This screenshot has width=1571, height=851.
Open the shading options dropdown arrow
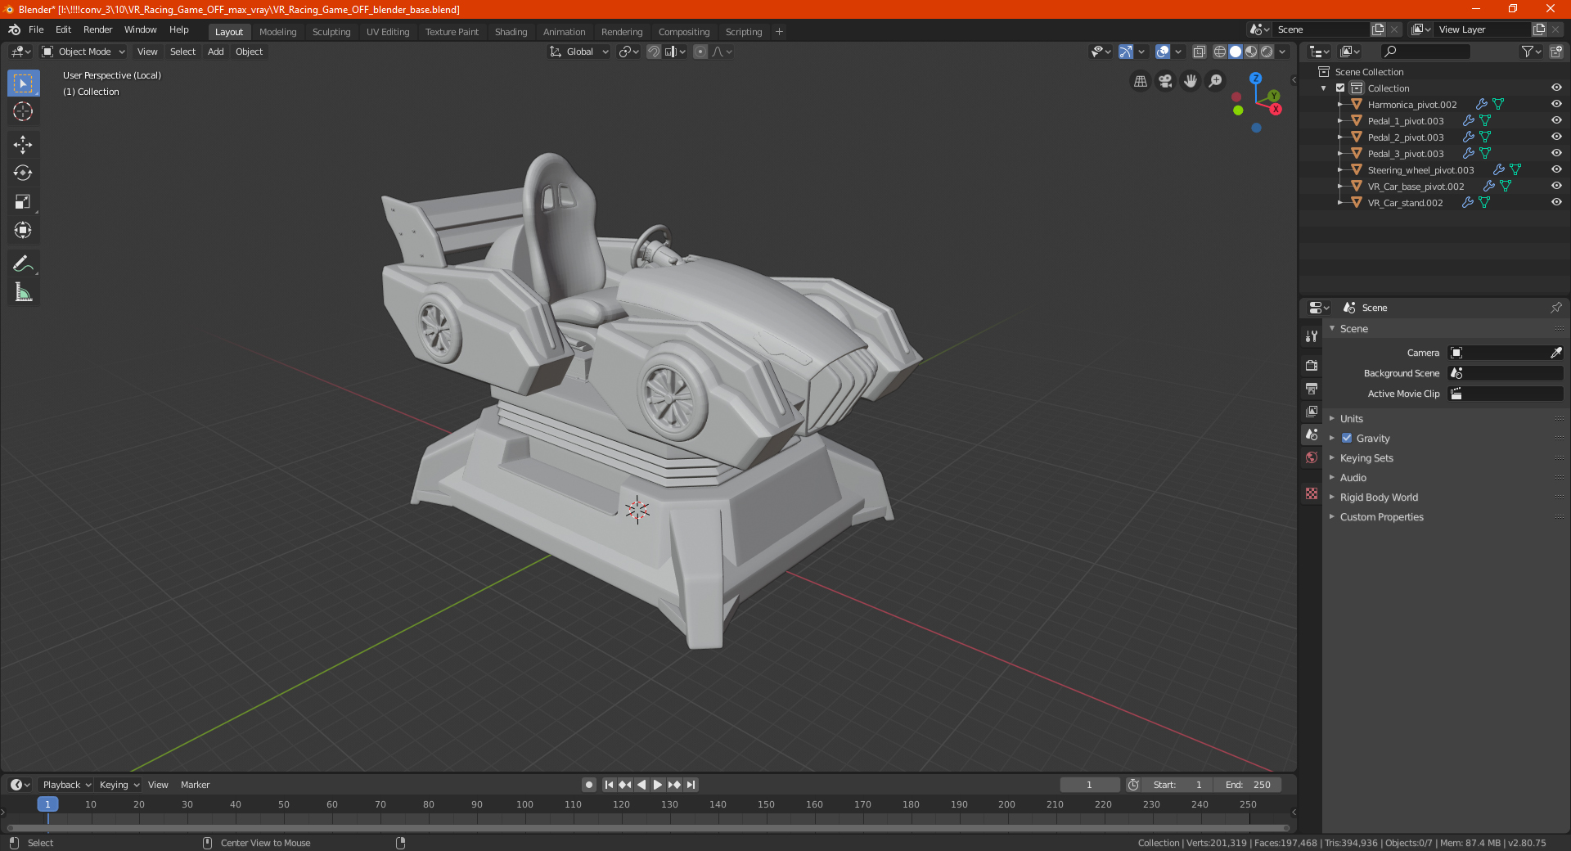(x=1282, y=52)
